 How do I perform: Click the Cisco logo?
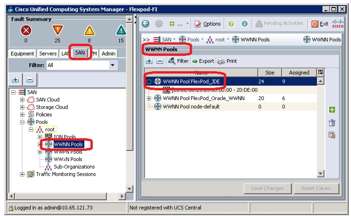tap(337, 23)
